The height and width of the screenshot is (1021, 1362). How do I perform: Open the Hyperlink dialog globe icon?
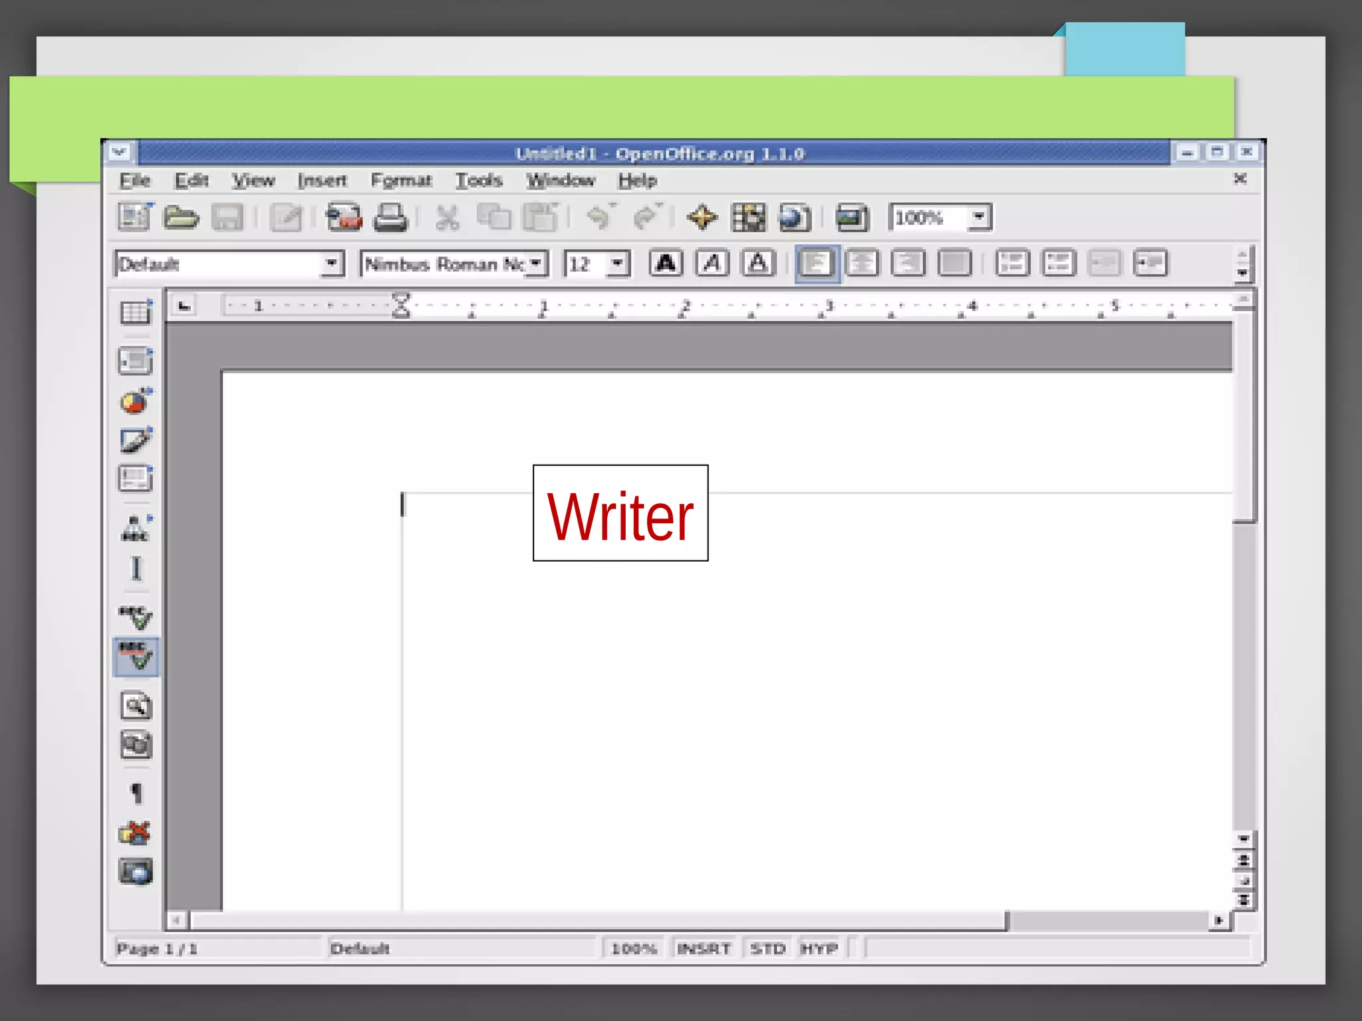tap(795, 217)
